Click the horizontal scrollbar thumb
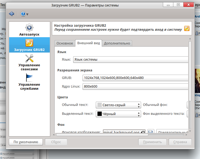The width and height of the screenshot is (200, 159). 102,135
